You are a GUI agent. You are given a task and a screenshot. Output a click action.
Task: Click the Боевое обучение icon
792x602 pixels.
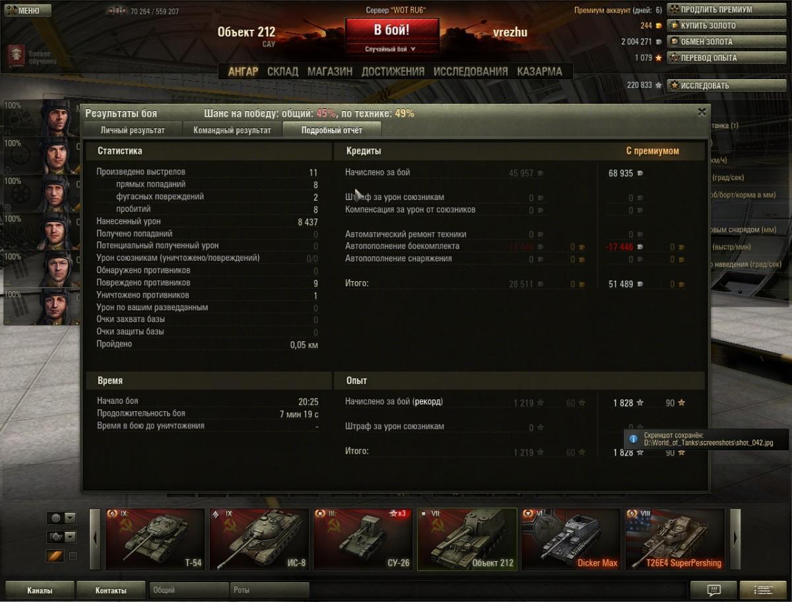[x=16, y=56]
